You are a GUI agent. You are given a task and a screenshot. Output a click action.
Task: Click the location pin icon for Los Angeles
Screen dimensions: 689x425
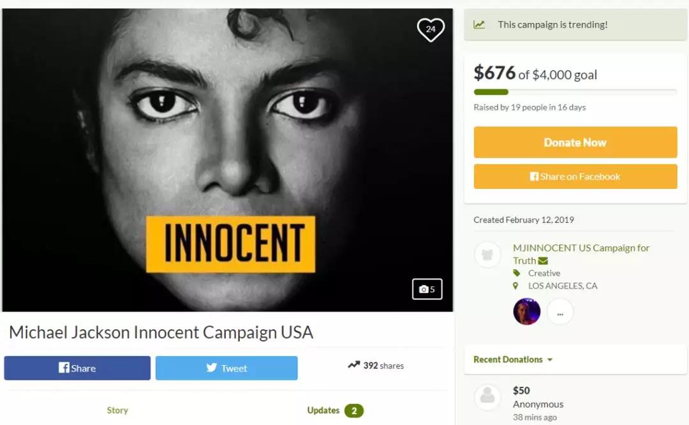pos(516,286)
